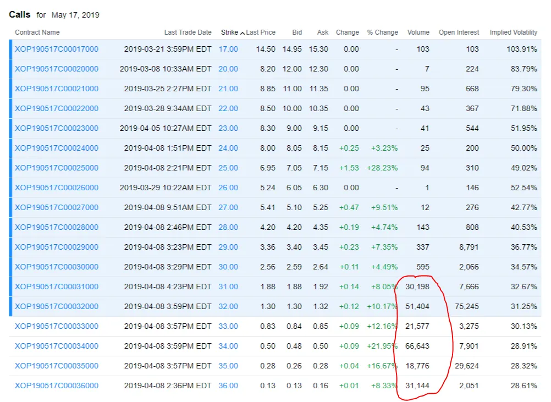This screenshot has width=551, height=402.
Task: Open contract XOP190517C00017000 link
Action: [x=57, y=49]
